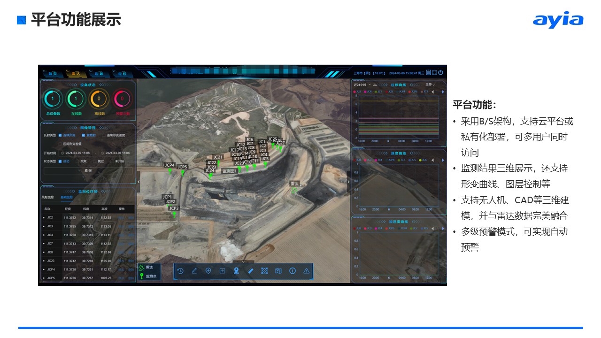Collapse the left panel with the arrow handle
Image resolution: width=601 pixels, height=338 pixels.
click(138, 182)
